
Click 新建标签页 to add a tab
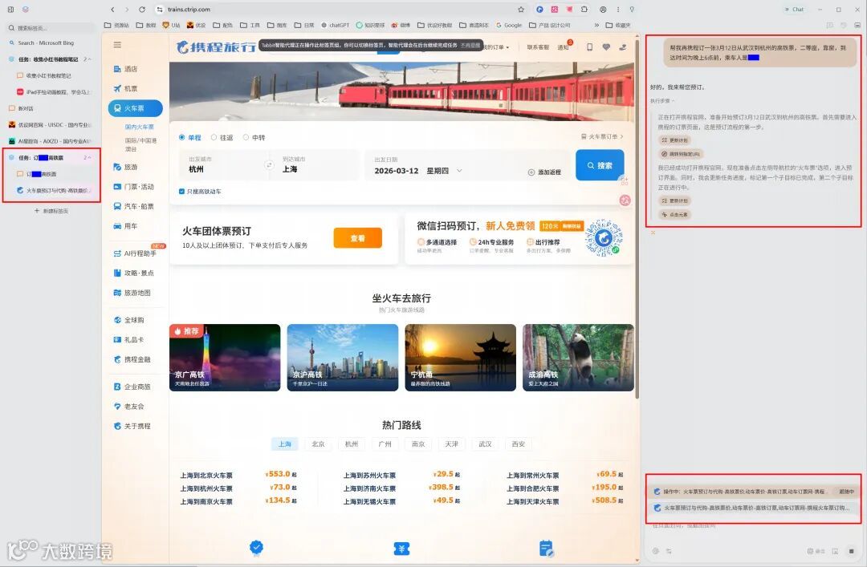coord(51,211)
